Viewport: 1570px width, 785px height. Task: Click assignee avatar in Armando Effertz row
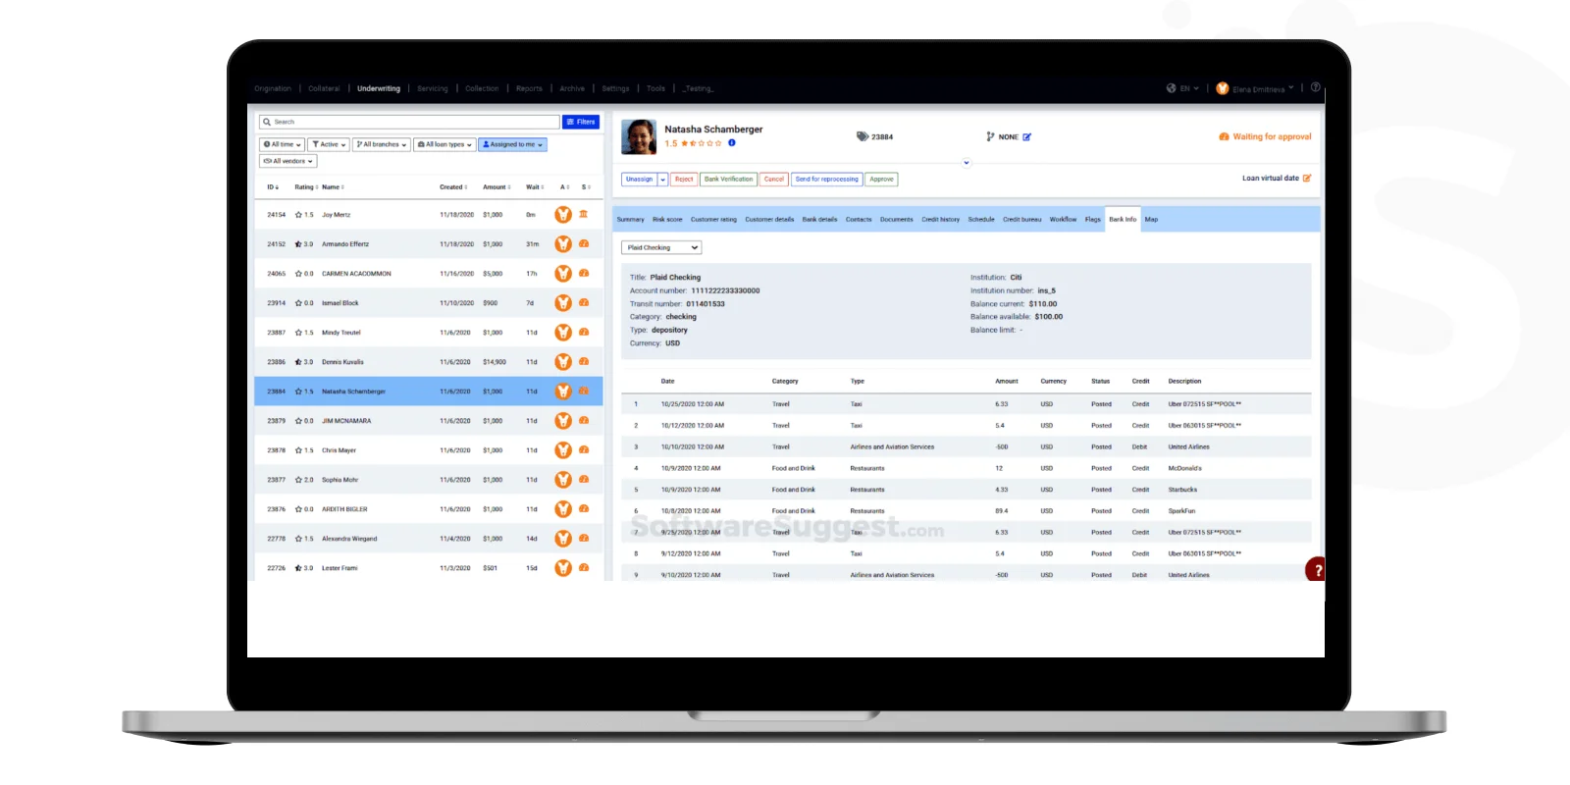pyautogui.click(x=563, y=244)
